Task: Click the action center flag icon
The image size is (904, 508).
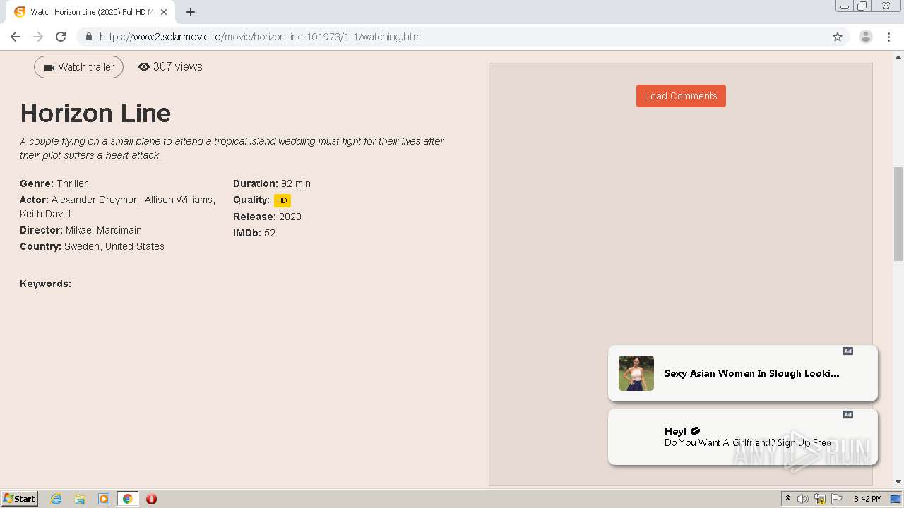Action: point(837,499)
